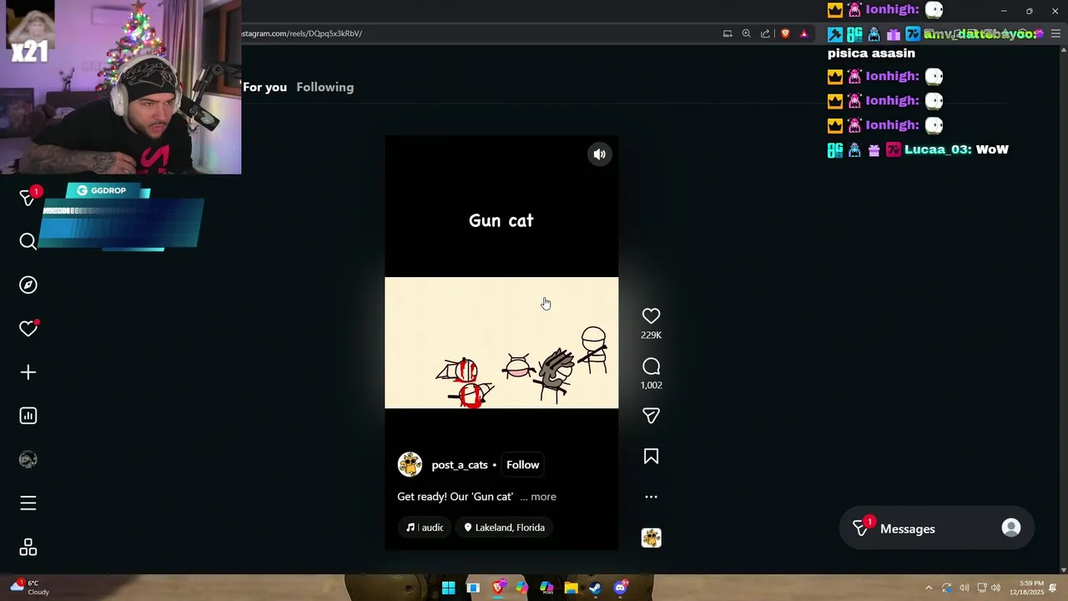The width and height of the screenshot is (1068, 601).
Task: Open weather widget showing 6°C Cloudy
Action: 29,588
